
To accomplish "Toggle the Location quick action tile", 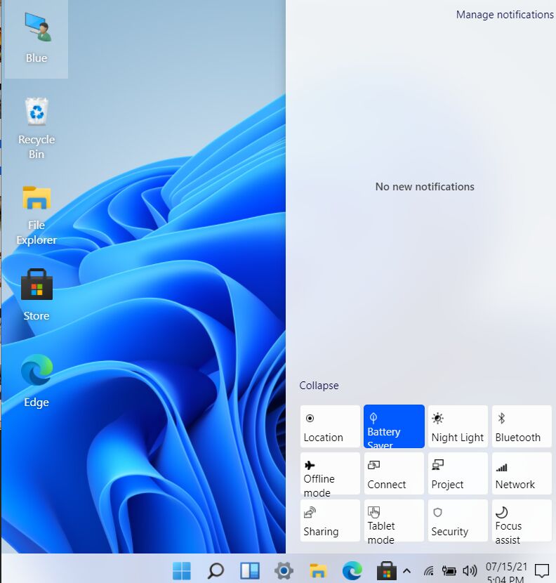I will [330, 426].
